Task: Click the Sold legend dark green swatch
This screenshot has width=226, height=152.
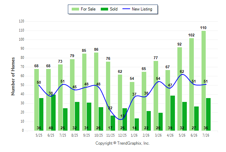Action: point(104,9)
